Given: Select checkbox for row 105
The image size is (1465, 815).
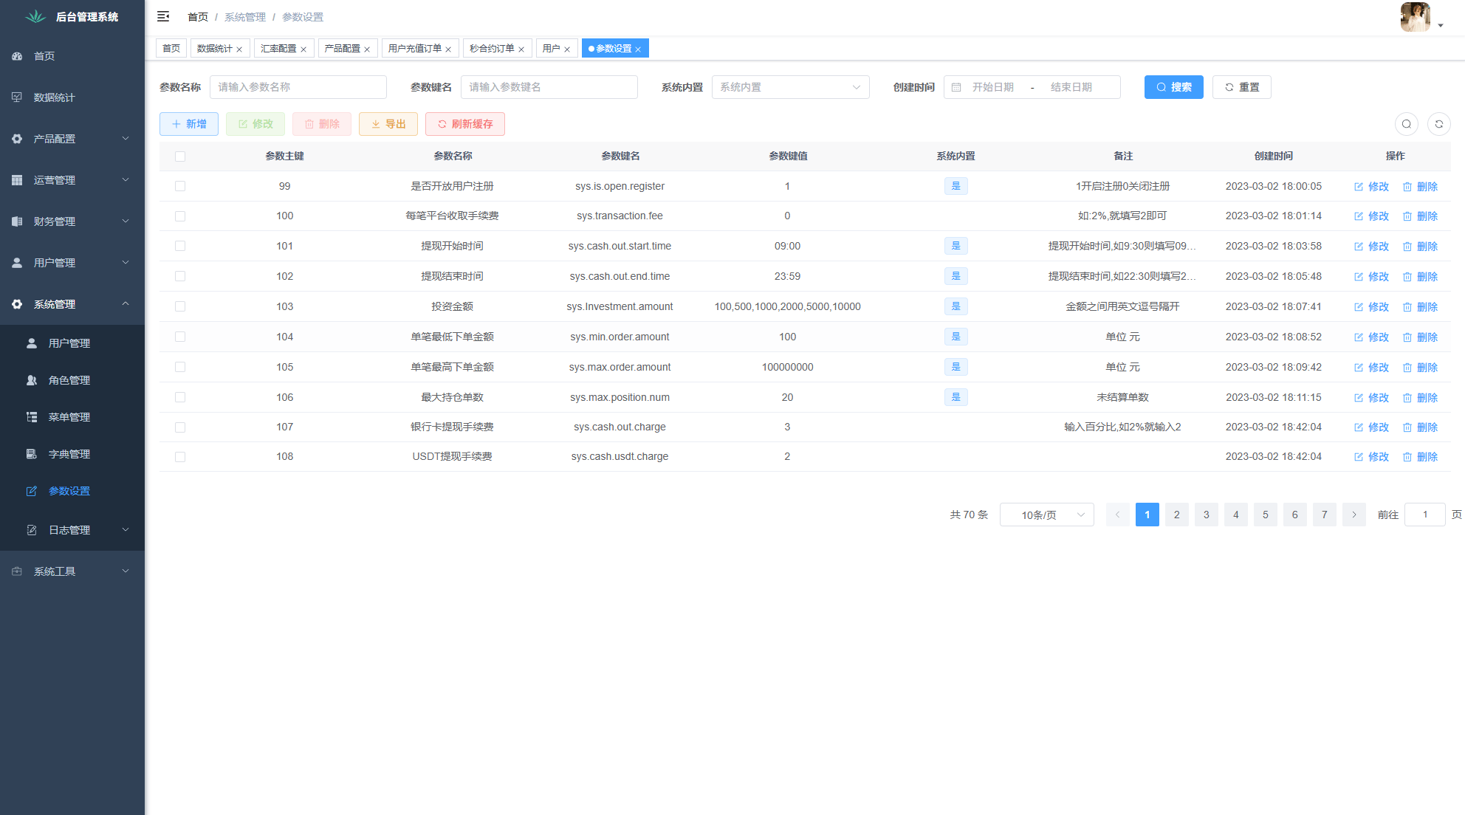Looking at the screenshot, I should tap(180, 367).
